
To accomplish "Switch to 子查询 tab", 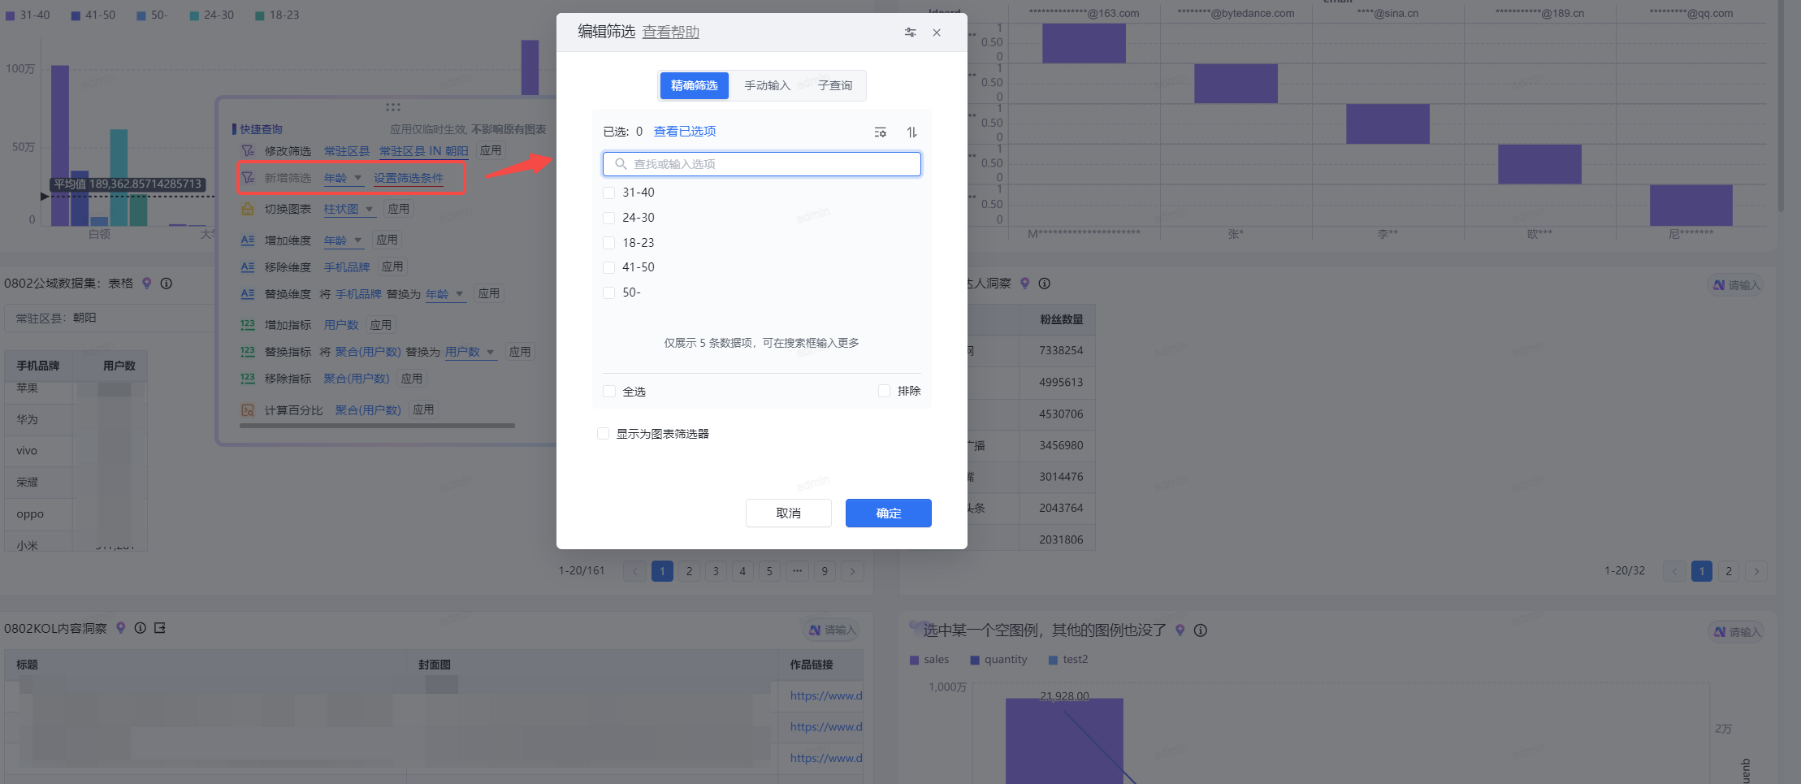I will click(x=835, y=85).
